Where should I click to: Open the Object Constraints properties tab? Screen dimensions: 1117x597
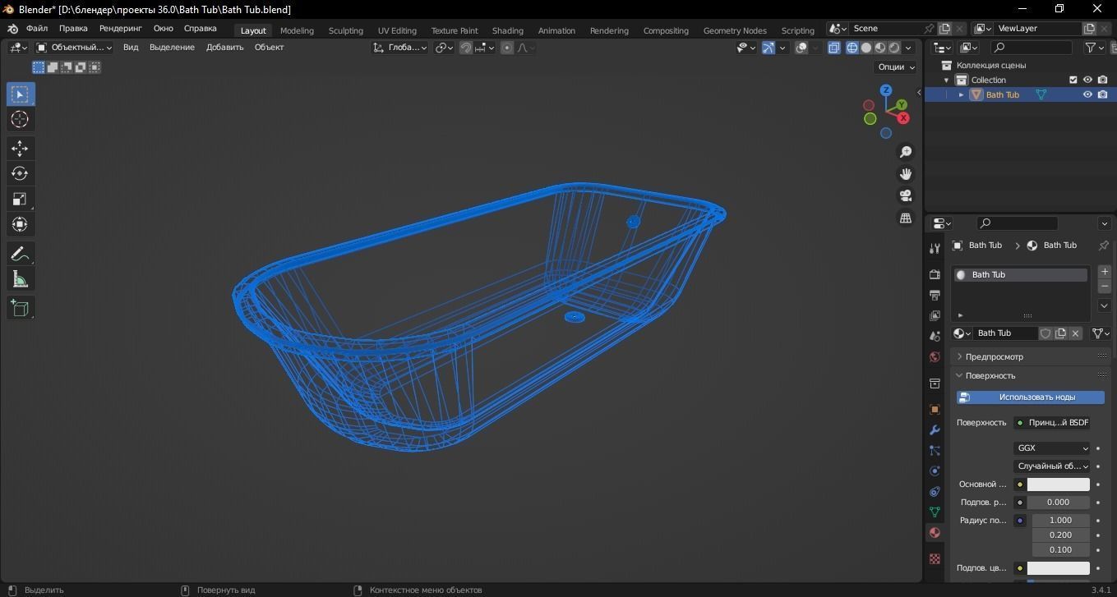[x=935, y=491]
